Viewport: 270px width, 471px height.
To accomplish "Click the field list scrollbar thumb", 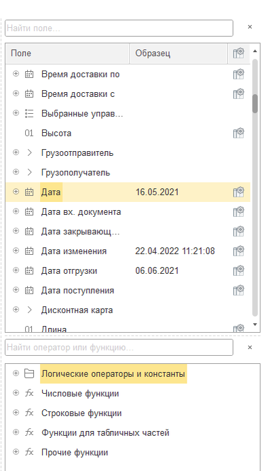I will 255,104.
